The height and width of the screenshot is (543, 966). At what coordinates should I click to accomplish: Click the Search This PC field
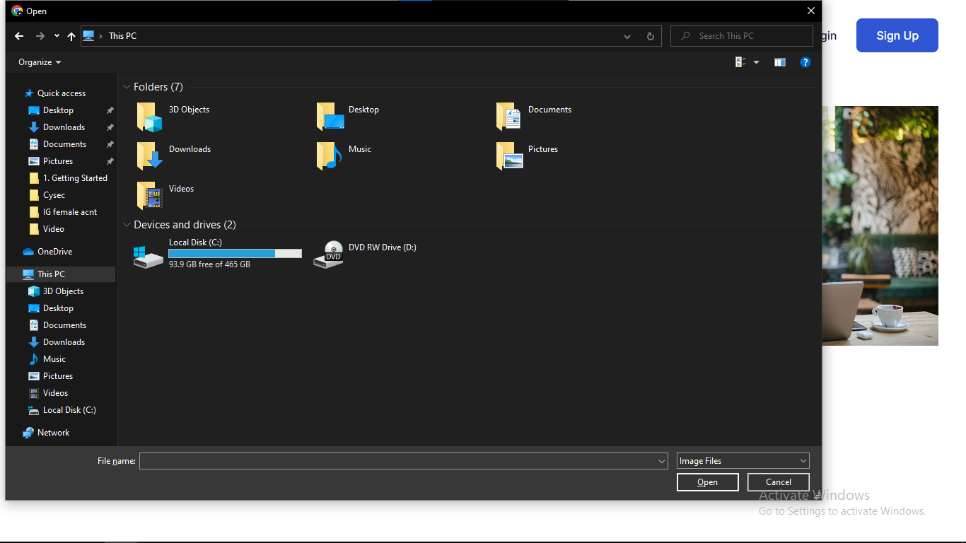coord(742,36)
